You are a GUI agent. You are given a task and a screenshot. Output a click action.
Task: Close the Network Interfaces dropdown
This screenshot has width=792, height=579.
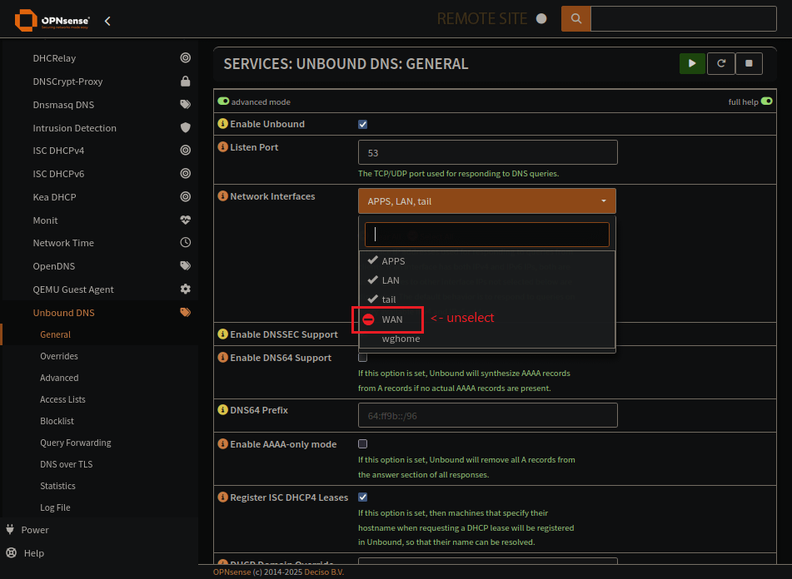pyautogui.click(x=487, y=201)
